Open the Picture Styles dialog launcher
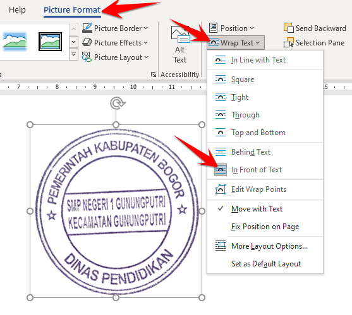 154,74
